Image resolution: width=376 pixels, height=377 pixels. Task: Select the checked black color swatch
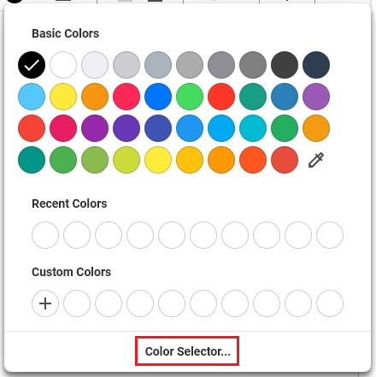pyautogui.click(x=32, y=65)
